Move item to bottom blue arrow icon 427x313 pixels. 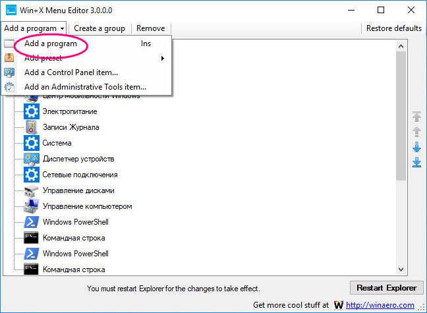click(416, 162)
